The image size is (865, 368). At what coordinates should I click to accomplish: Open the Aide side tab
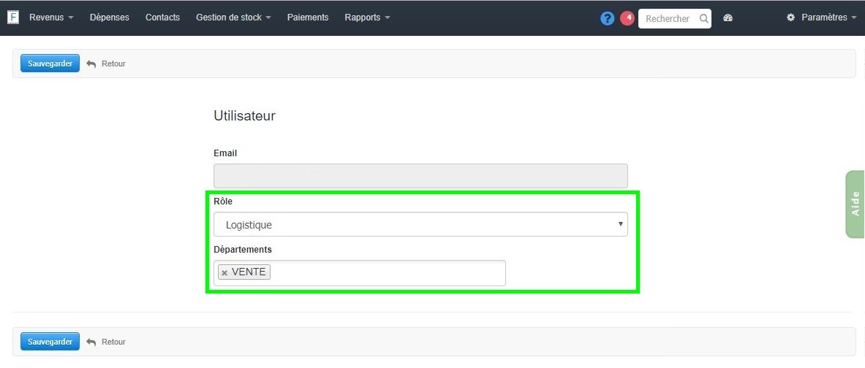(855, 204)
